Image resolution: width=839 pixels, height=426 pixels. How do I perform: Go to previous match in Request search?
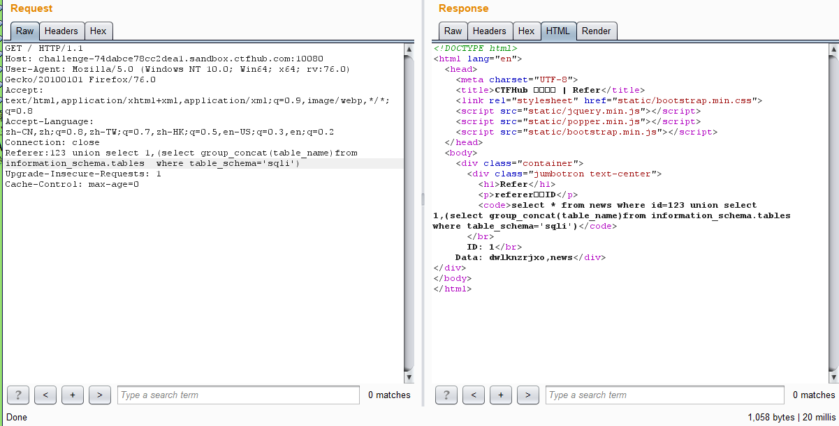[x=45, y=395]
